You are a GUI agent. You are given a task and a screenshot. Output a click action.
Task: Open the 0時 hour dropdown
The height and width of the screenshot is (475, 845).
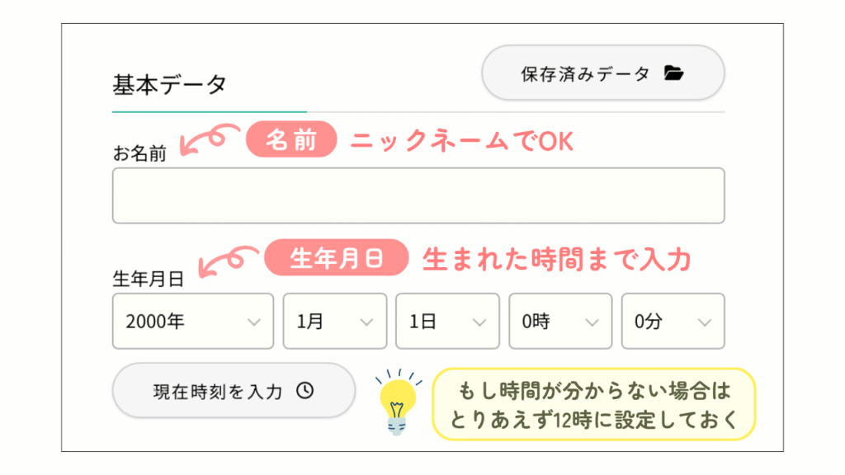click(x=560, y=322)
